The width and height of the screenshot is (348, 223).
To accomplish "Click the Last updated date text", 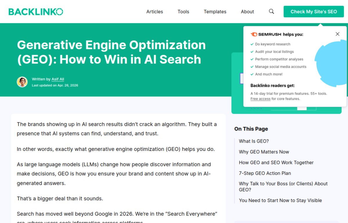I will 55,85.
